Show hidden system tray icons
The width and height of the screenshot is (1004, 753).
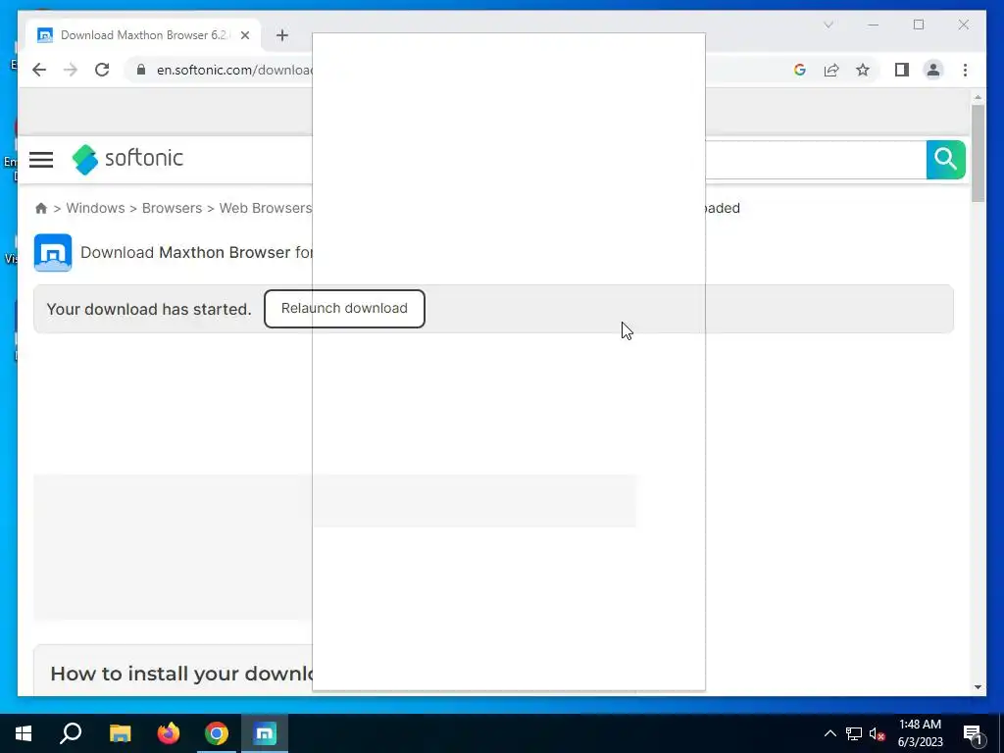[x=829, y=733]
